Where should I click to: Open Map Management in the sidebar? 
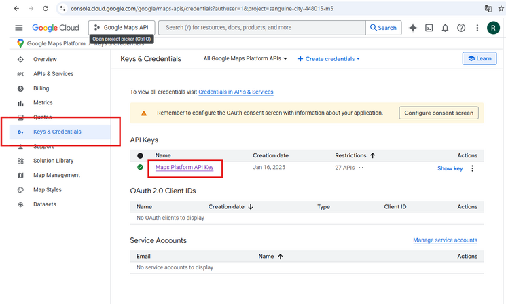coord(56,175)
